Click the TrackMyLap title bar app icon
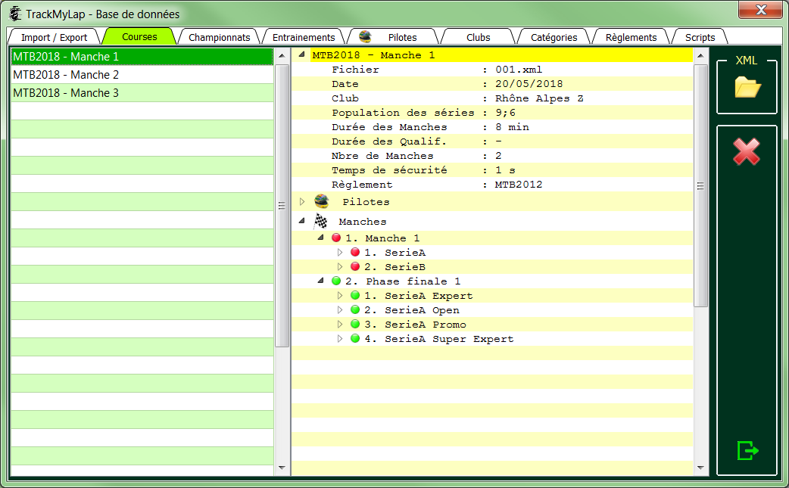The image size is (789, 488). point(16,14)
